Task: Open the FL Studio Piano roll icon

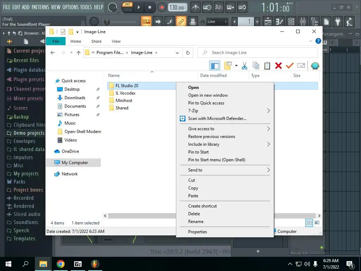Action: [280, 22]
